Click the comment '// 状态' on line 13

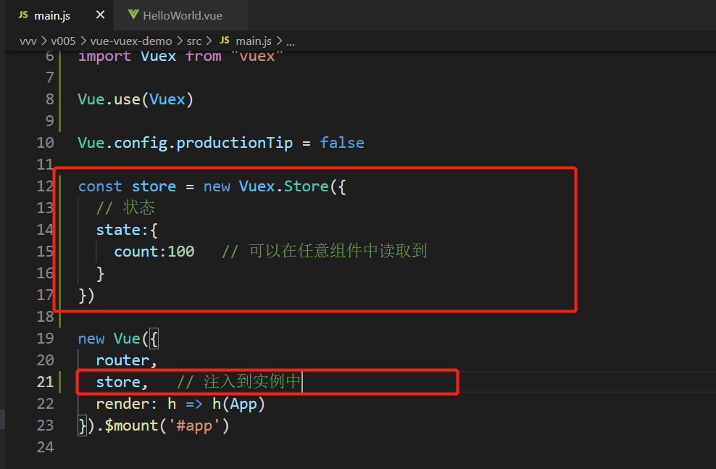[x=125, y=208]
